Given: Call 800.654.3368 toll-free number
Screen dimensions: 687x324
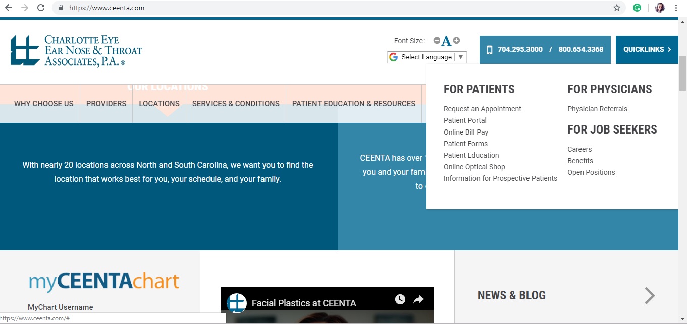Looking at the screenshot, I should [581, 49].
